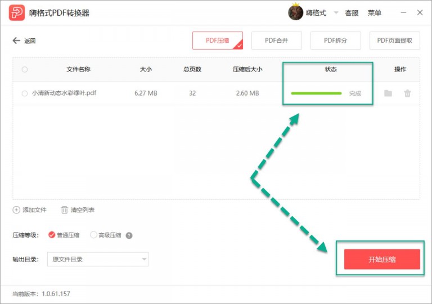Click the 添加文件 text label

pyautogui.click(x=34, y=210)
